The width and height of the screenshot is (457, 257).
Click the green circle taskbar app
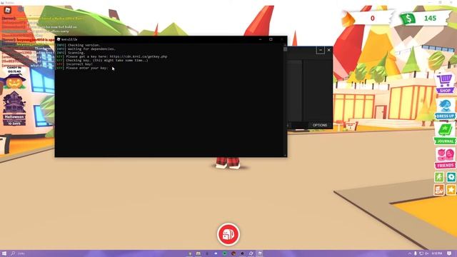coord(225,253)
